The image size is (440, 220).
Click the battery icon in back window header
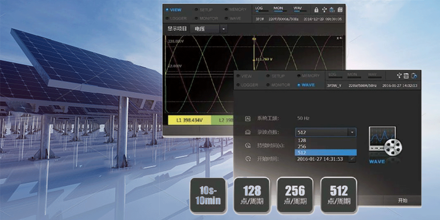pos(332,10)
